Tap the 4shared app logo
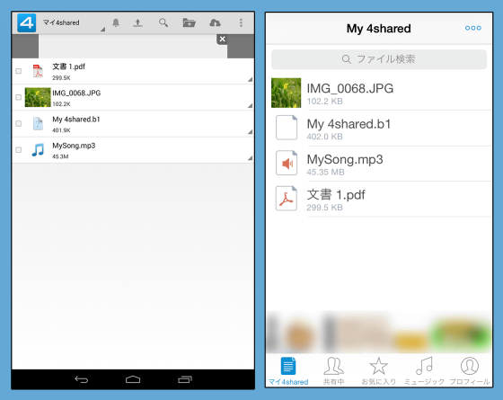 click(26, 22)
